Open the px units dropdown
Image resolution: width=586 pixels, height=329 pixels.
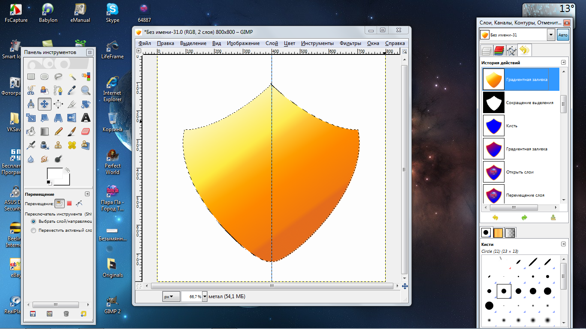(171, 296)
